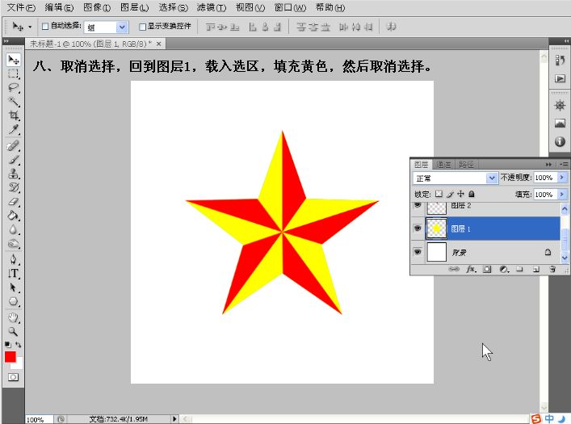
Task: Create new fill or adjustment layer
Action: point(504,269)
